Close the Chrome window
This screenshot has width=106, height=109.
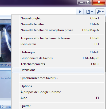coord(99,2)
